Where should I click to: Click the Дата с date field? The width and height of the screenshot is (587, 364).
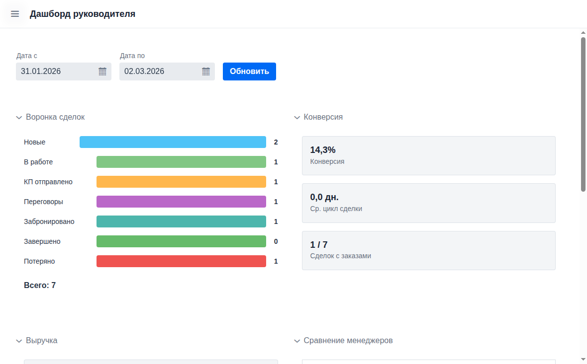pos(56,72)
